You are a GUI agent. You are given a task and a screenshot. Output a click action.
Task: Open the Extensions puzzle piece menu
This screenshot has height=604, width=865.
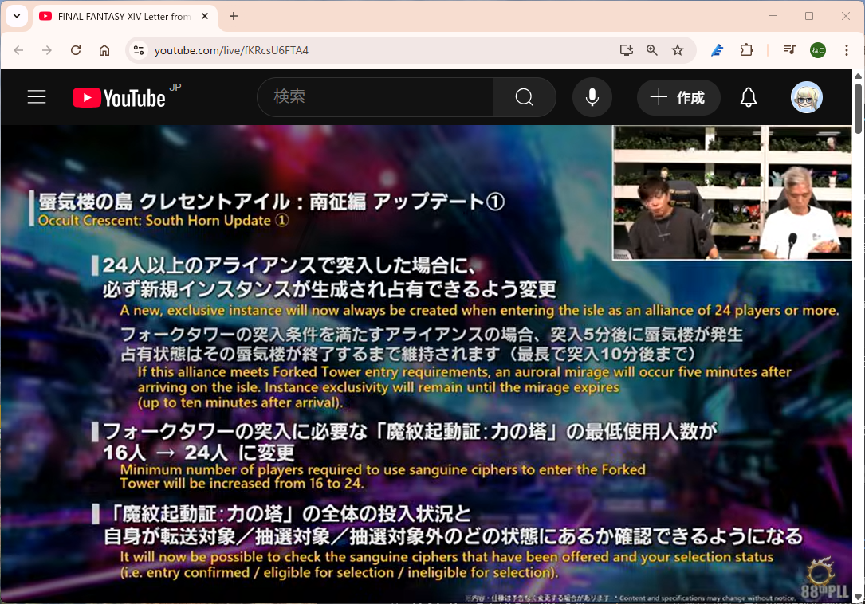coord(746,50)
